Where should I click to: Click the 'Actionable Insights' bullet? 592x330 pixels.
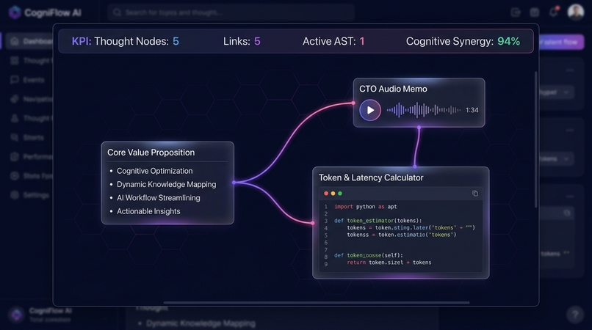point(148,211)
